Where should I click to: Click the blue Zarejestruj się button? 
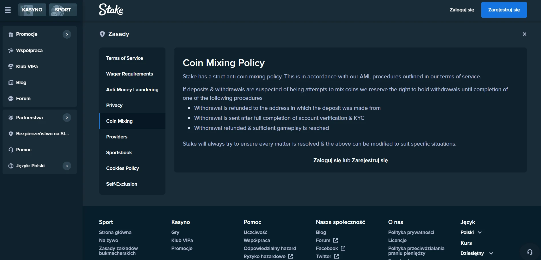click(x=504, y=10)
